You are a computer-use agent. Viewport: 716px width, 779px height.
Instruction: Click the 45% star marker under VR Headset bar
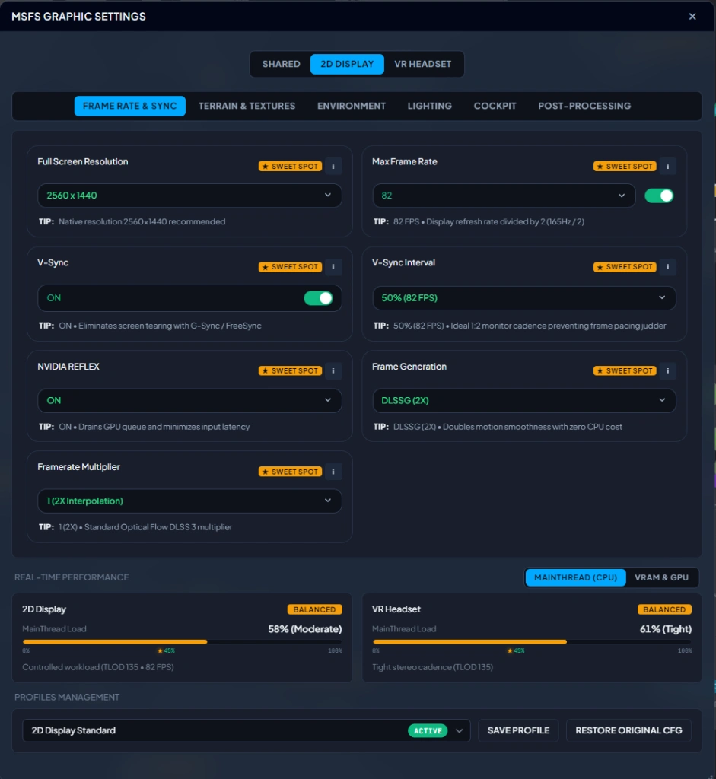pyautogui.click(x=516, y=651)
